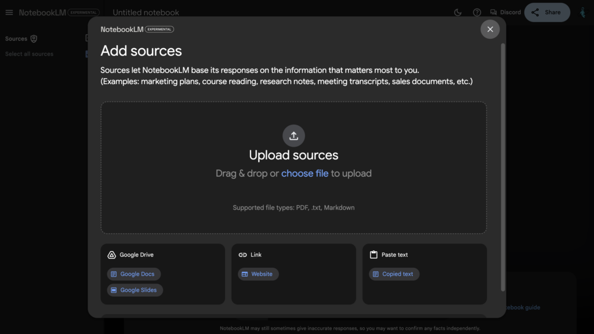Add a Website link source
The width and height of the screenshot is (594, 334).
pos(258,274)
